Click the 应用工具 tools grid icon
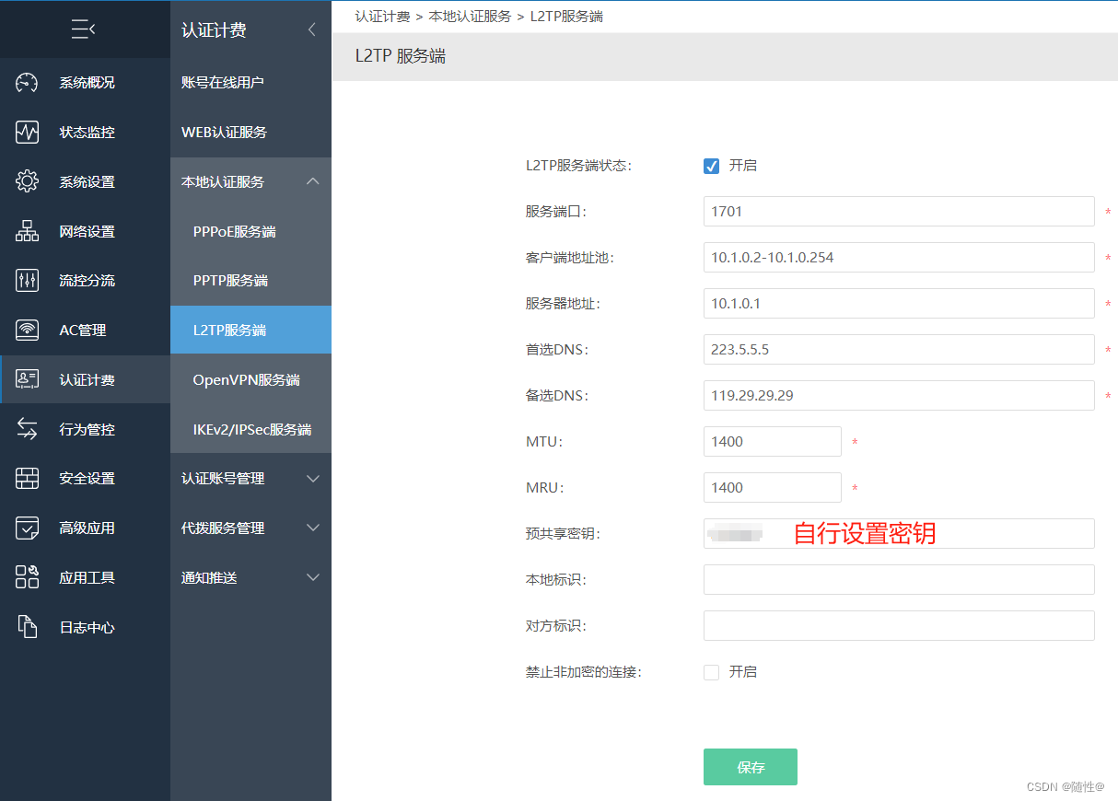 point(28,577)
